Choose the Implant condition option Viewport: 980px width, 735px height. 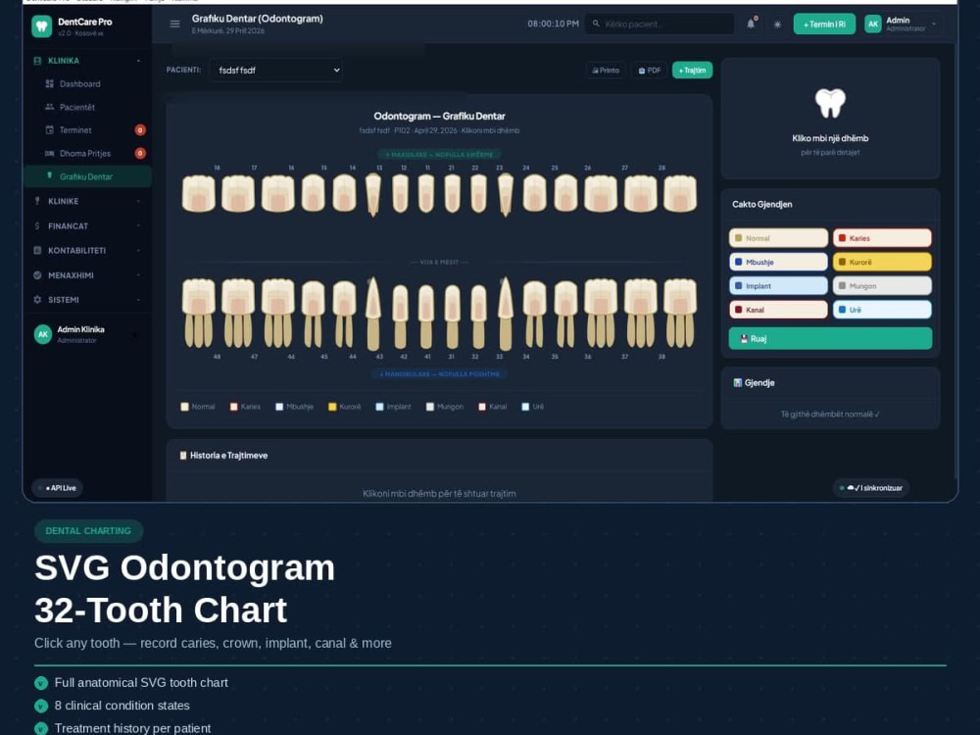(778, 285)
